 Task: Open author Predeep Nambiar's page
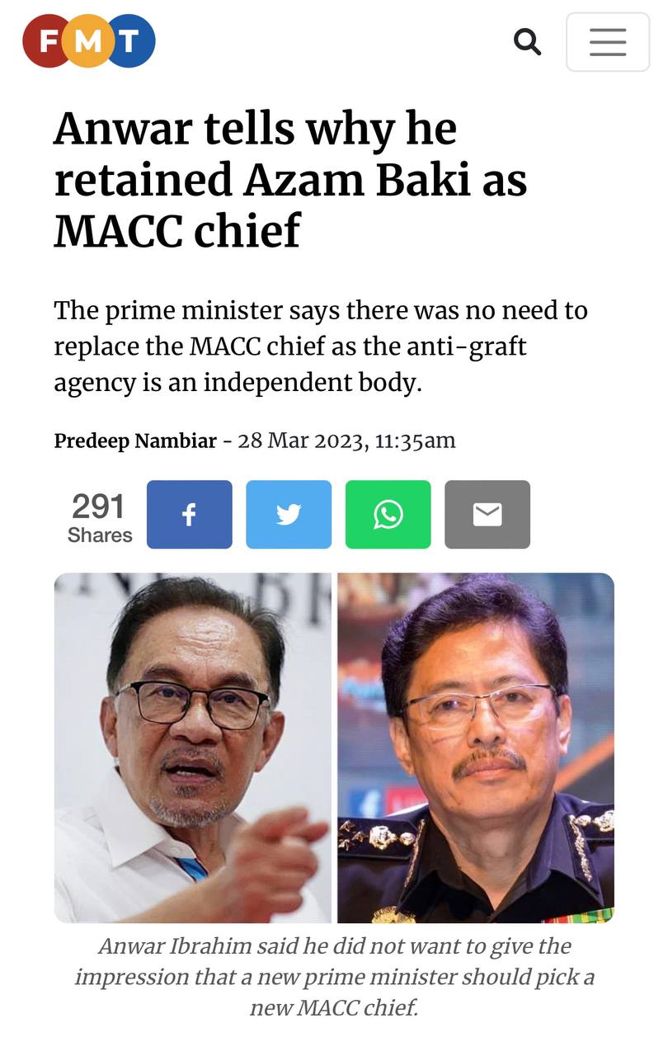coord(136,441)
